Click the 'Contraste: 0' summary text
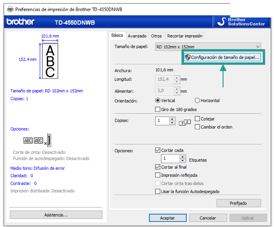This screenshot has width=276, height=227. coord(24,183)
